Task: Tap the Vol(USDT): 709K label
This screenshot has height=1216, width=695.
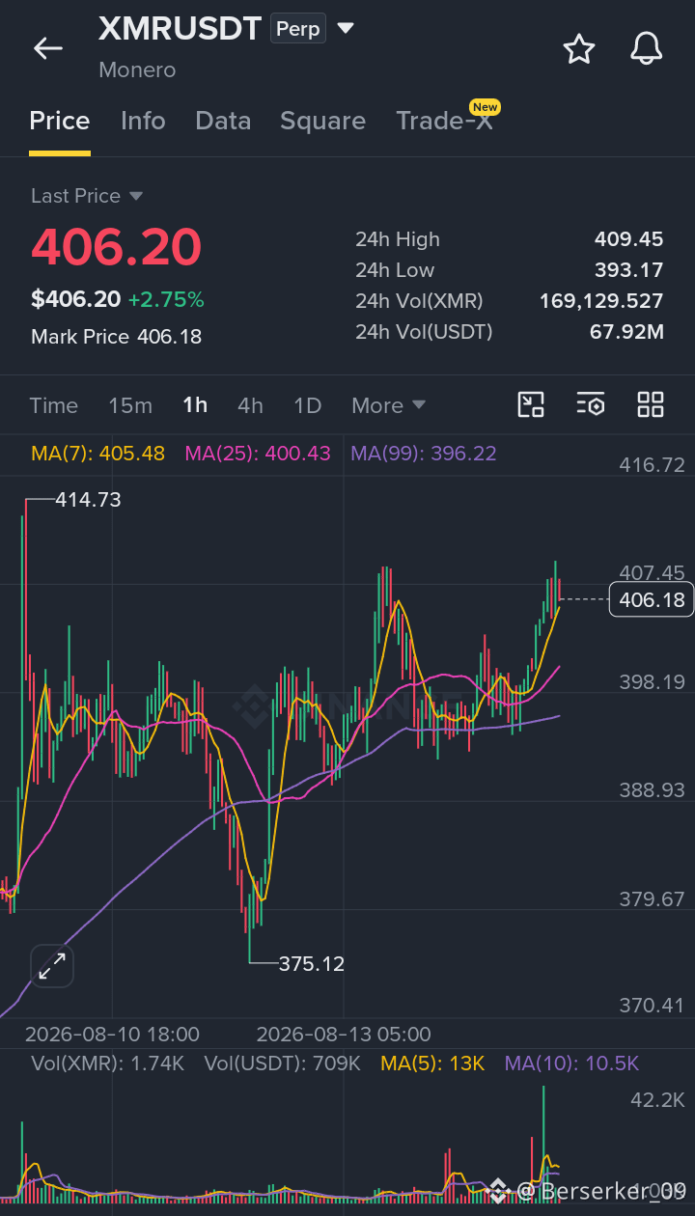Action: pyautogui.click(x=283, y=1064)
